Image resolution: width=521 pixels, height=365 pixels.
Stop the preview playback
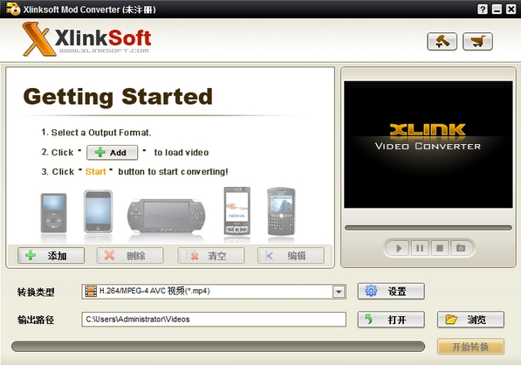pyautogui.click(x=440, y=248)
